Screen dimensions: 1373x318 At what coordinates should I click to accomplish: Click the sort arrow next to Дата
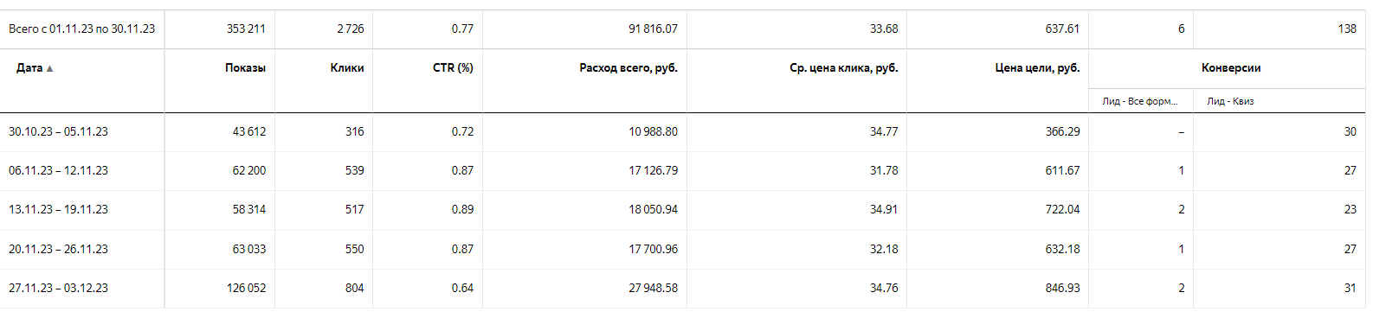49,68
